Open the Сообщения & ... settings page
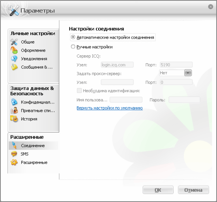This screenshot has height=202, width=217. tap(37, 67)
